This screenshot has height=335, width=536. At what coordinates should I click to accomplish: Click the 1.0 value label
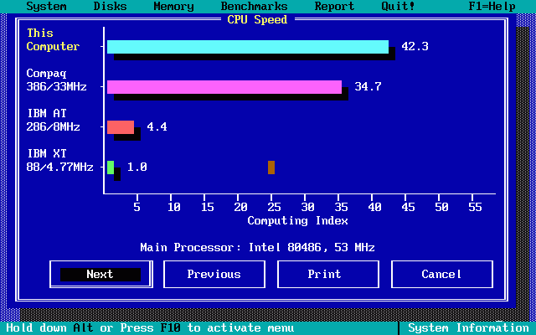(x=137, y=167)
